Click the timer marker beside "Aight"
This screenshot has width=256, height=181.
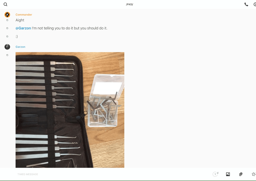[7, 20]
